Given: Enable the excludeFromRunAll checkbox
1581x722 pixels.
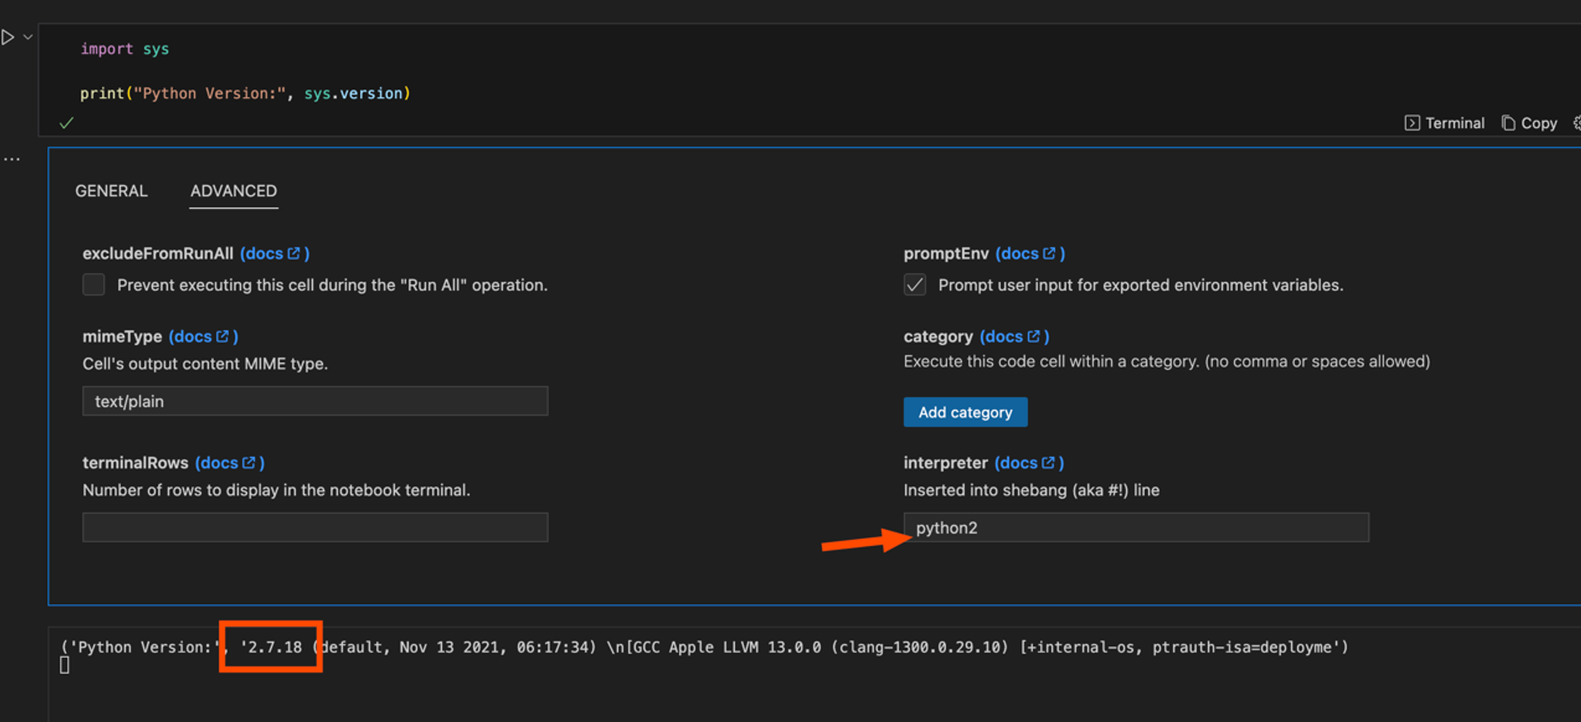Looking at the screenshot, I should (x=93, y=284).
